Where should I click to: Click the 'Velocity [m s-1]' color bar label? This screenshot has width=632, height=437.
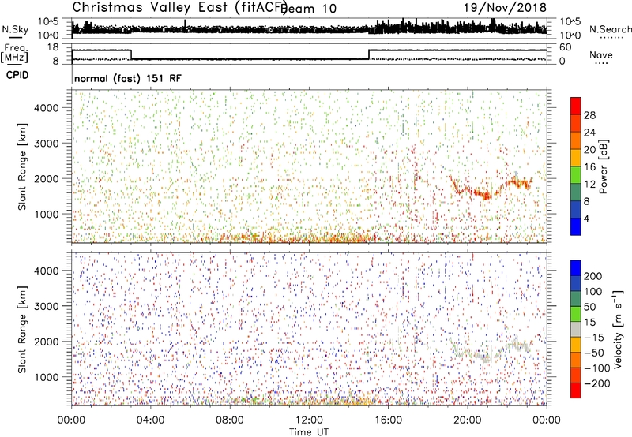click(x=617, y=329)
